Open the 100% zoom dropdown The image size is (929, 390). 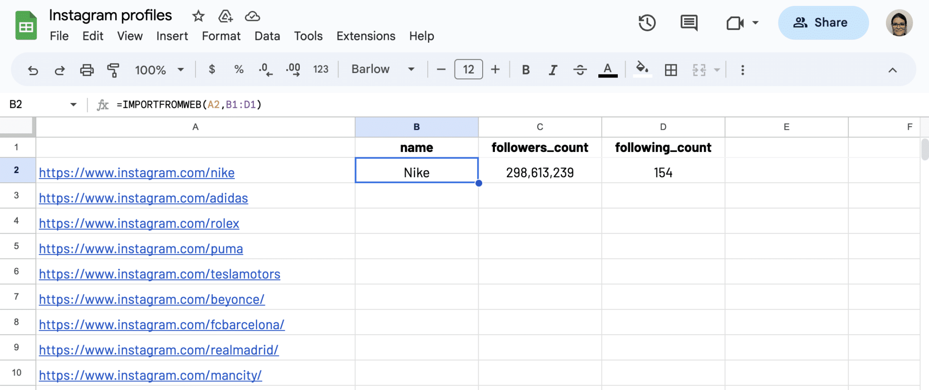159,70
